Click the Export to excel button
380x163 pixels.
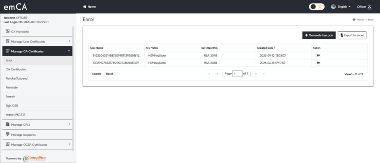pos(352,35)
